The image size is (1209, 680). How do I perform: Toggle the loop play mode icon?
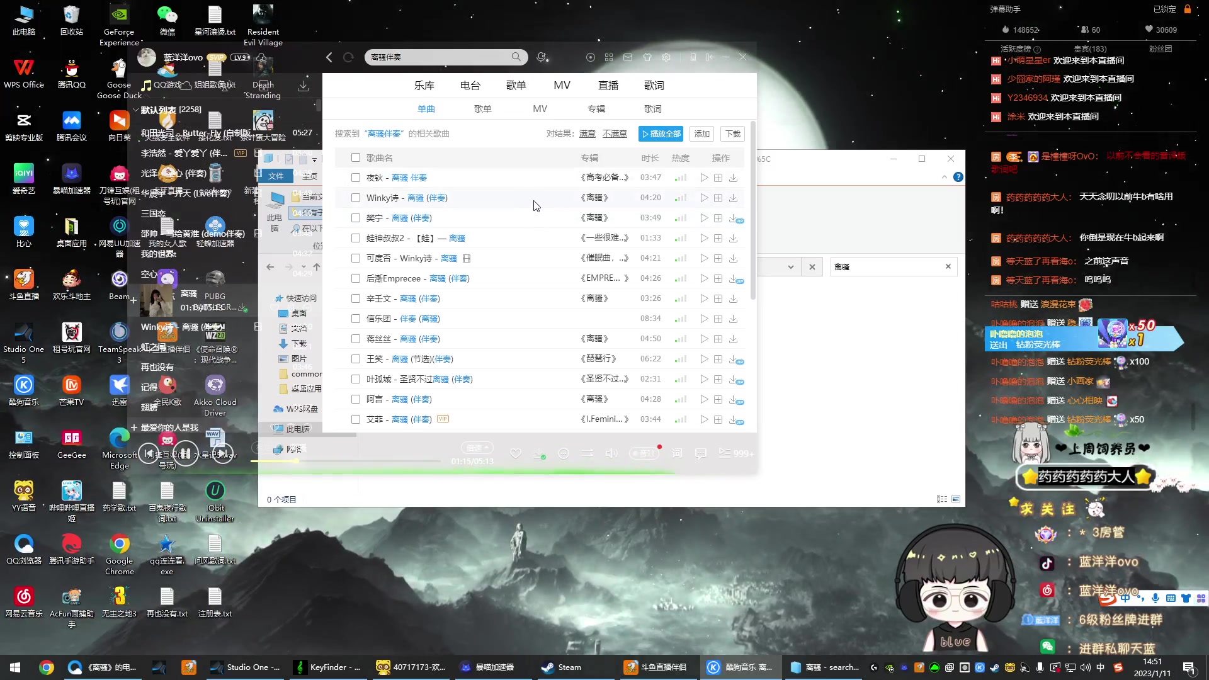[x=587, y=453]
